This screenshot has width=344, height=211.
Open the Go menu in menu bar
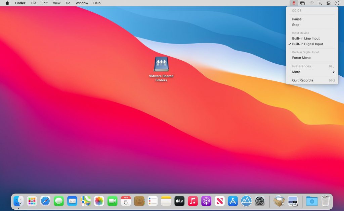pyautogui.click(x=68, y=3)
